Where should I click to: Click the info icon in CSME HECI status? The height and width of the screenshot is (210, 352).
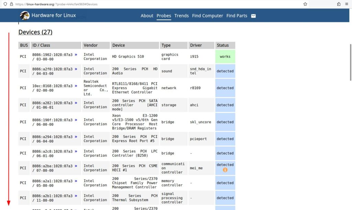[x=225, y=170]
